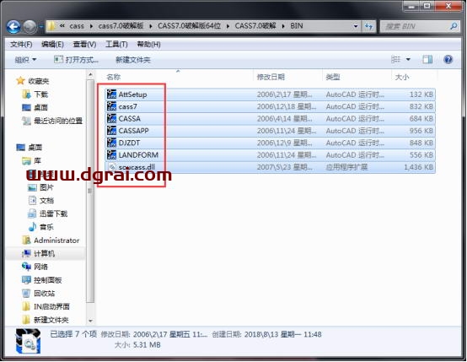Click the search magnifier icon
Image resolution: width=467 pixels, height=362 pixels.
pyautogui.click(x=454, y=26)
